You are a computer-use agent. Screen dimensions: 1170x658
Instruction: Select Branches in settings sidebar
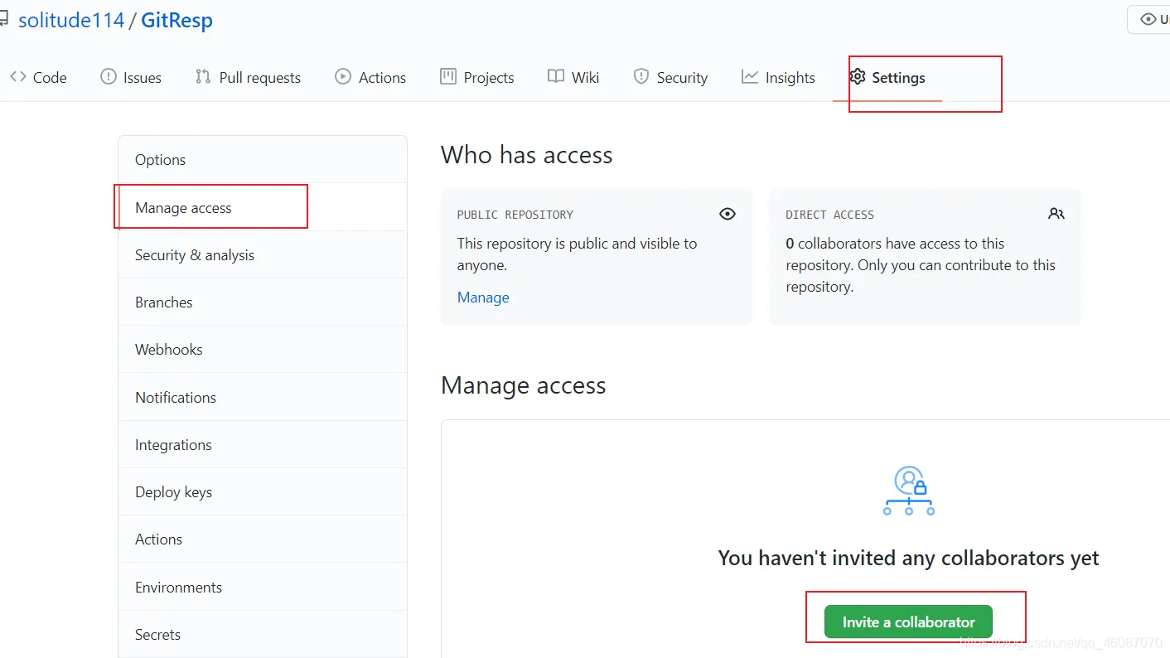coord(164,302)
